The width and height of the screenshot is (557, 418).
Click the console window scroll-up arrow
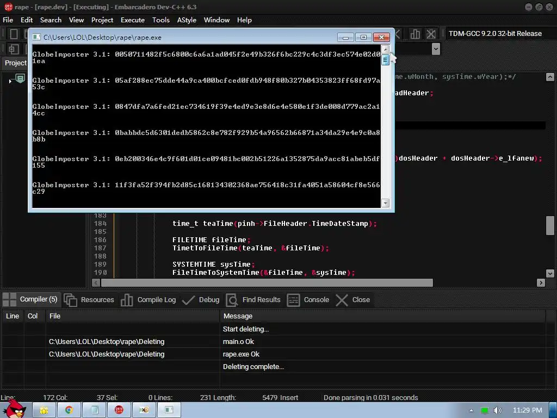pyautogui.click(x=386, y=49)
